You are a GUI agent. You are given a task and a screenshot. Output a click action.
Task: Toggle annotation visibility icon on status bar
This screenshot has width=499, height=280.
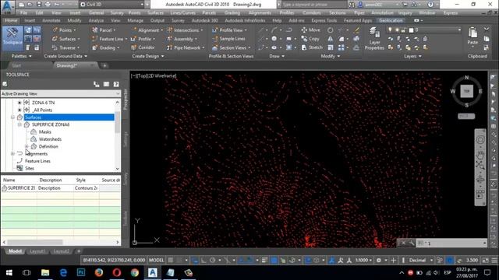[x=331, y=260]
